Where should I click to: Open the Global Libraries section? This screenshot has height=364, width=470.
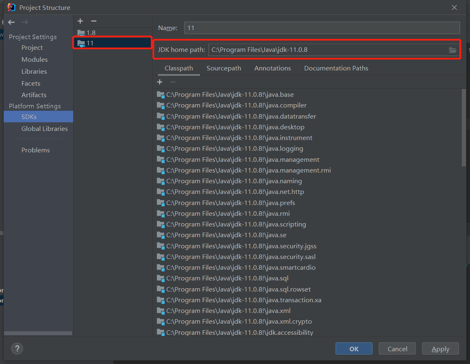point(44,128)
